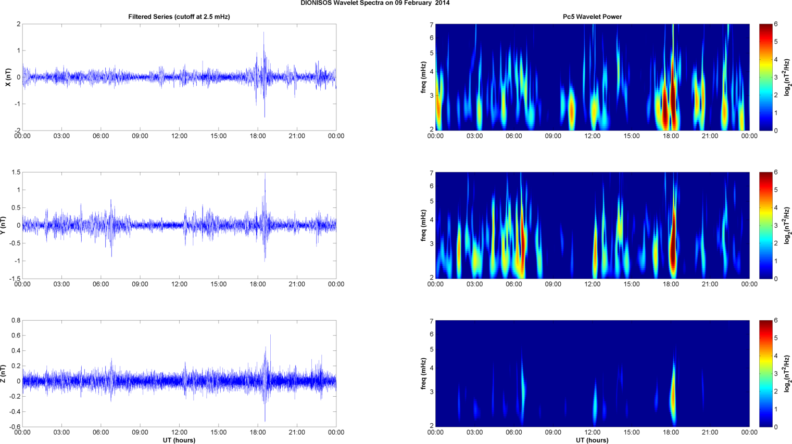
Task: Click the DIONISOS Wavelet Spectra main title
Action: 375,3
